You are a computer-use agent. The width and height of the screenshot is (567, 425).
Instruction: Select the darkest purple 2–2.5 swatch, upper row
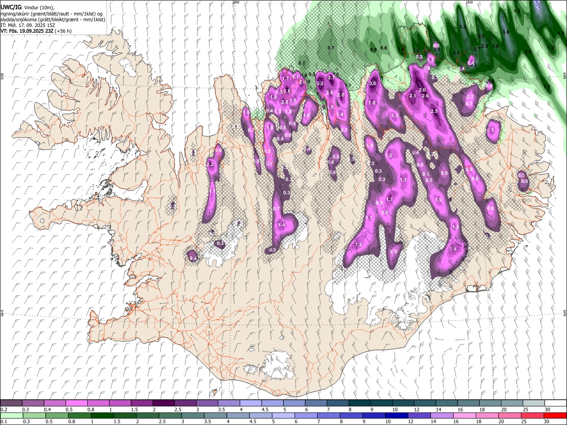pyautogui.click(x=163, y=403)
